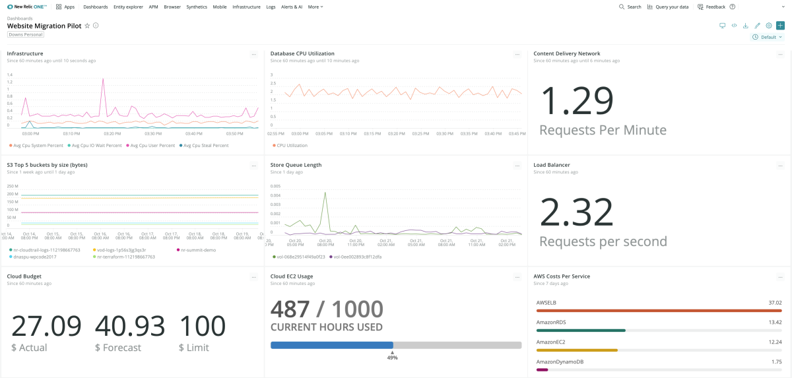
Task: Open Query your data
Action: [x=668, y=7]
